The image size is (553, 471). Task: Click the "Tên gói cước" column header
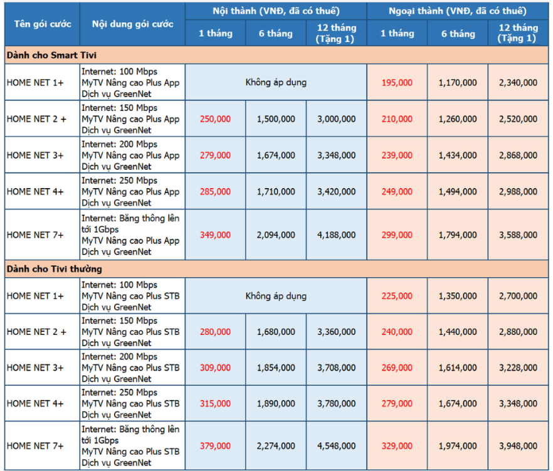point(43,24)
